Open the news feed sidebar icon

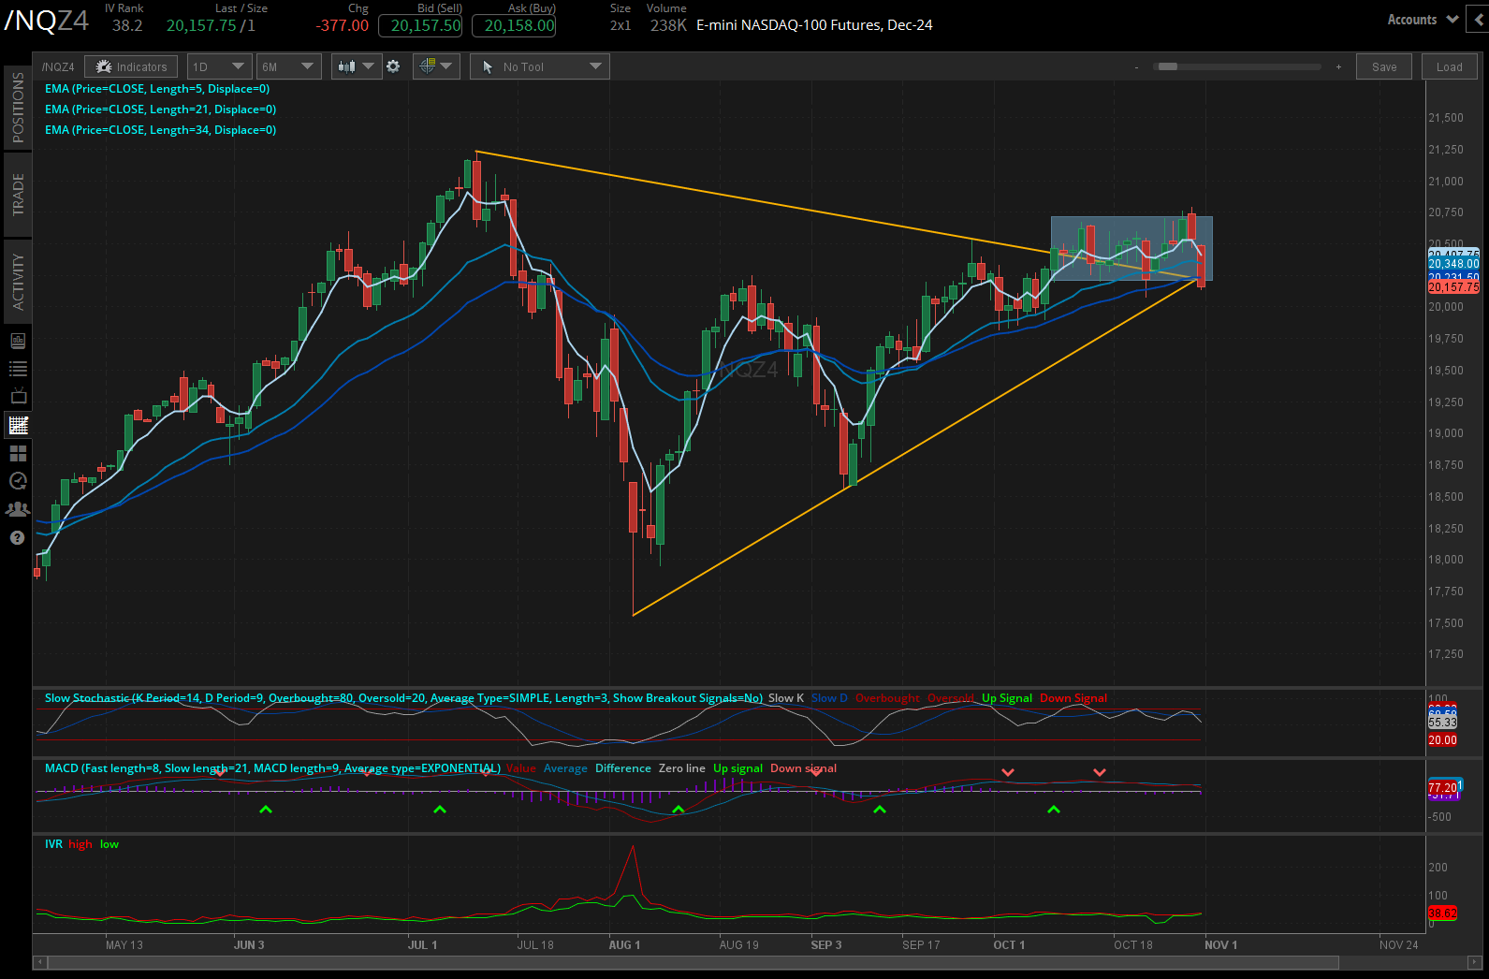point(18,341)
